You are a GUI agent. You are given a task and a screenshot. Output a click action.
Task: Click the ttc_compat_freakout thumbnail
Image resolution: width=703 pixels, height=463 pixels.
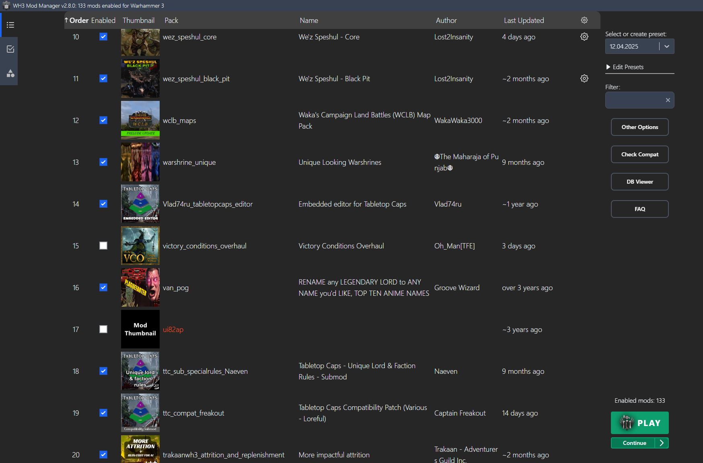(x=140, y=413)
